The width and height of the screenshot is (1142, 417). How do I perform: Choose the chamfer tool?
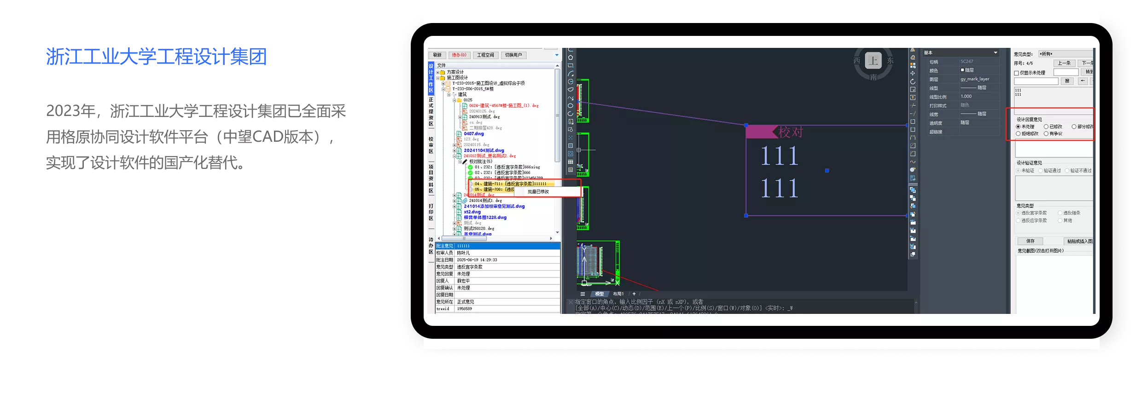coord(913,146)
